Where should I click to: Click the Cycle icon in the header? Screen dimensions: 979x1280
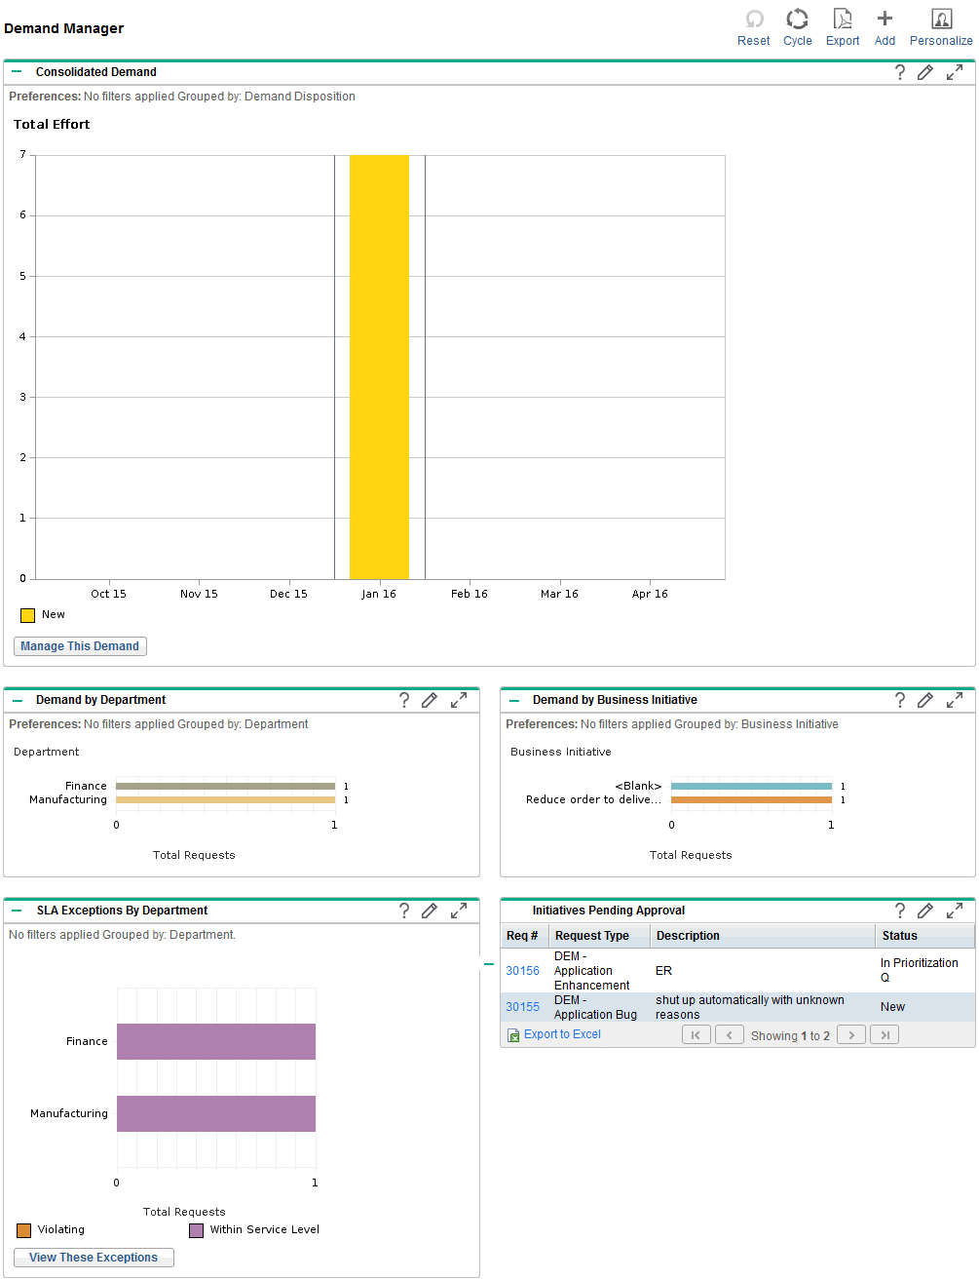(797, 26)
